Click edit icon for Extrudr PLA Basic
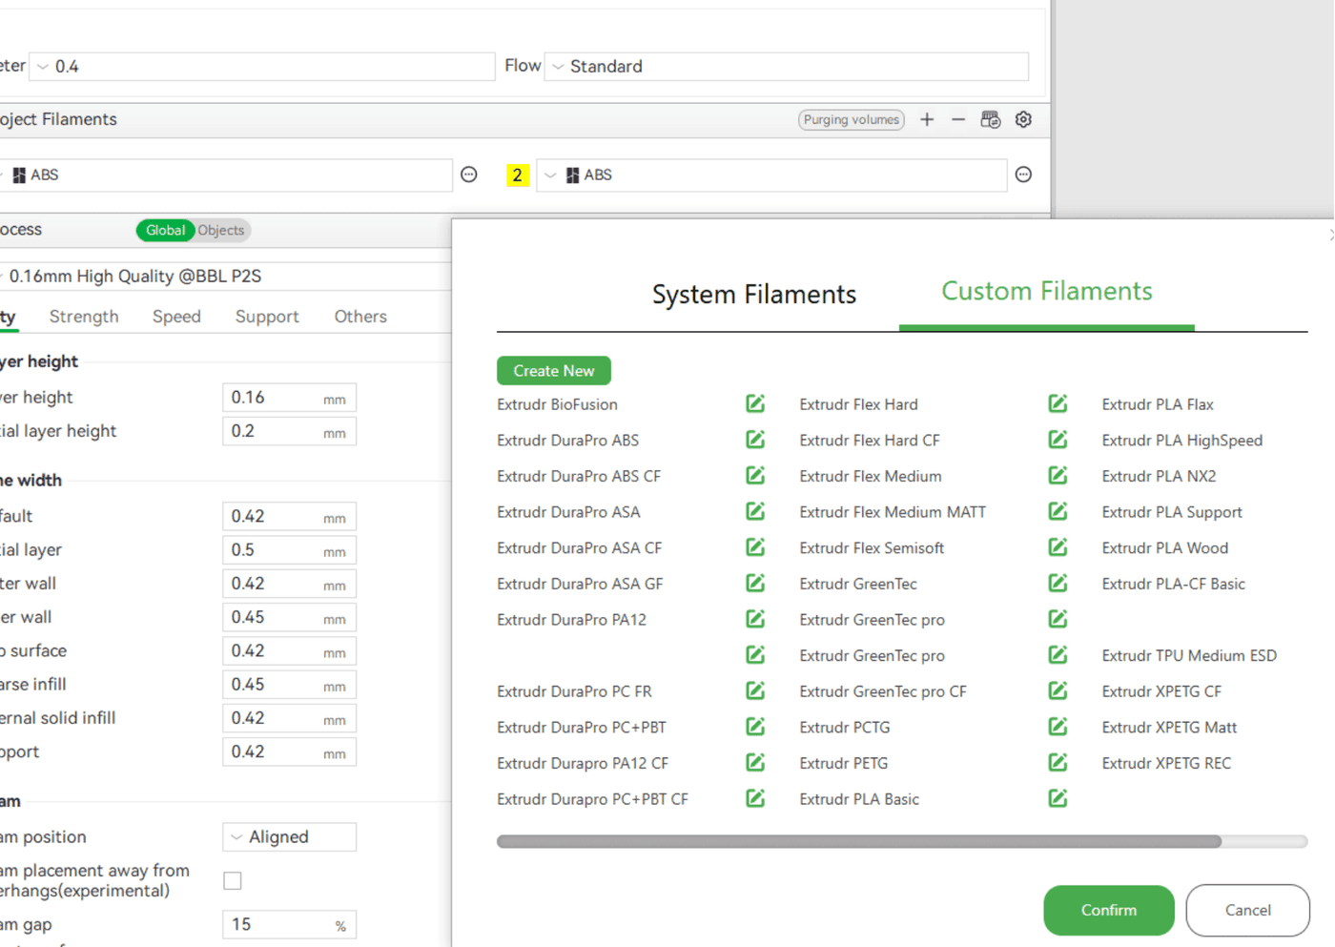 click(x=1058, y=798)
